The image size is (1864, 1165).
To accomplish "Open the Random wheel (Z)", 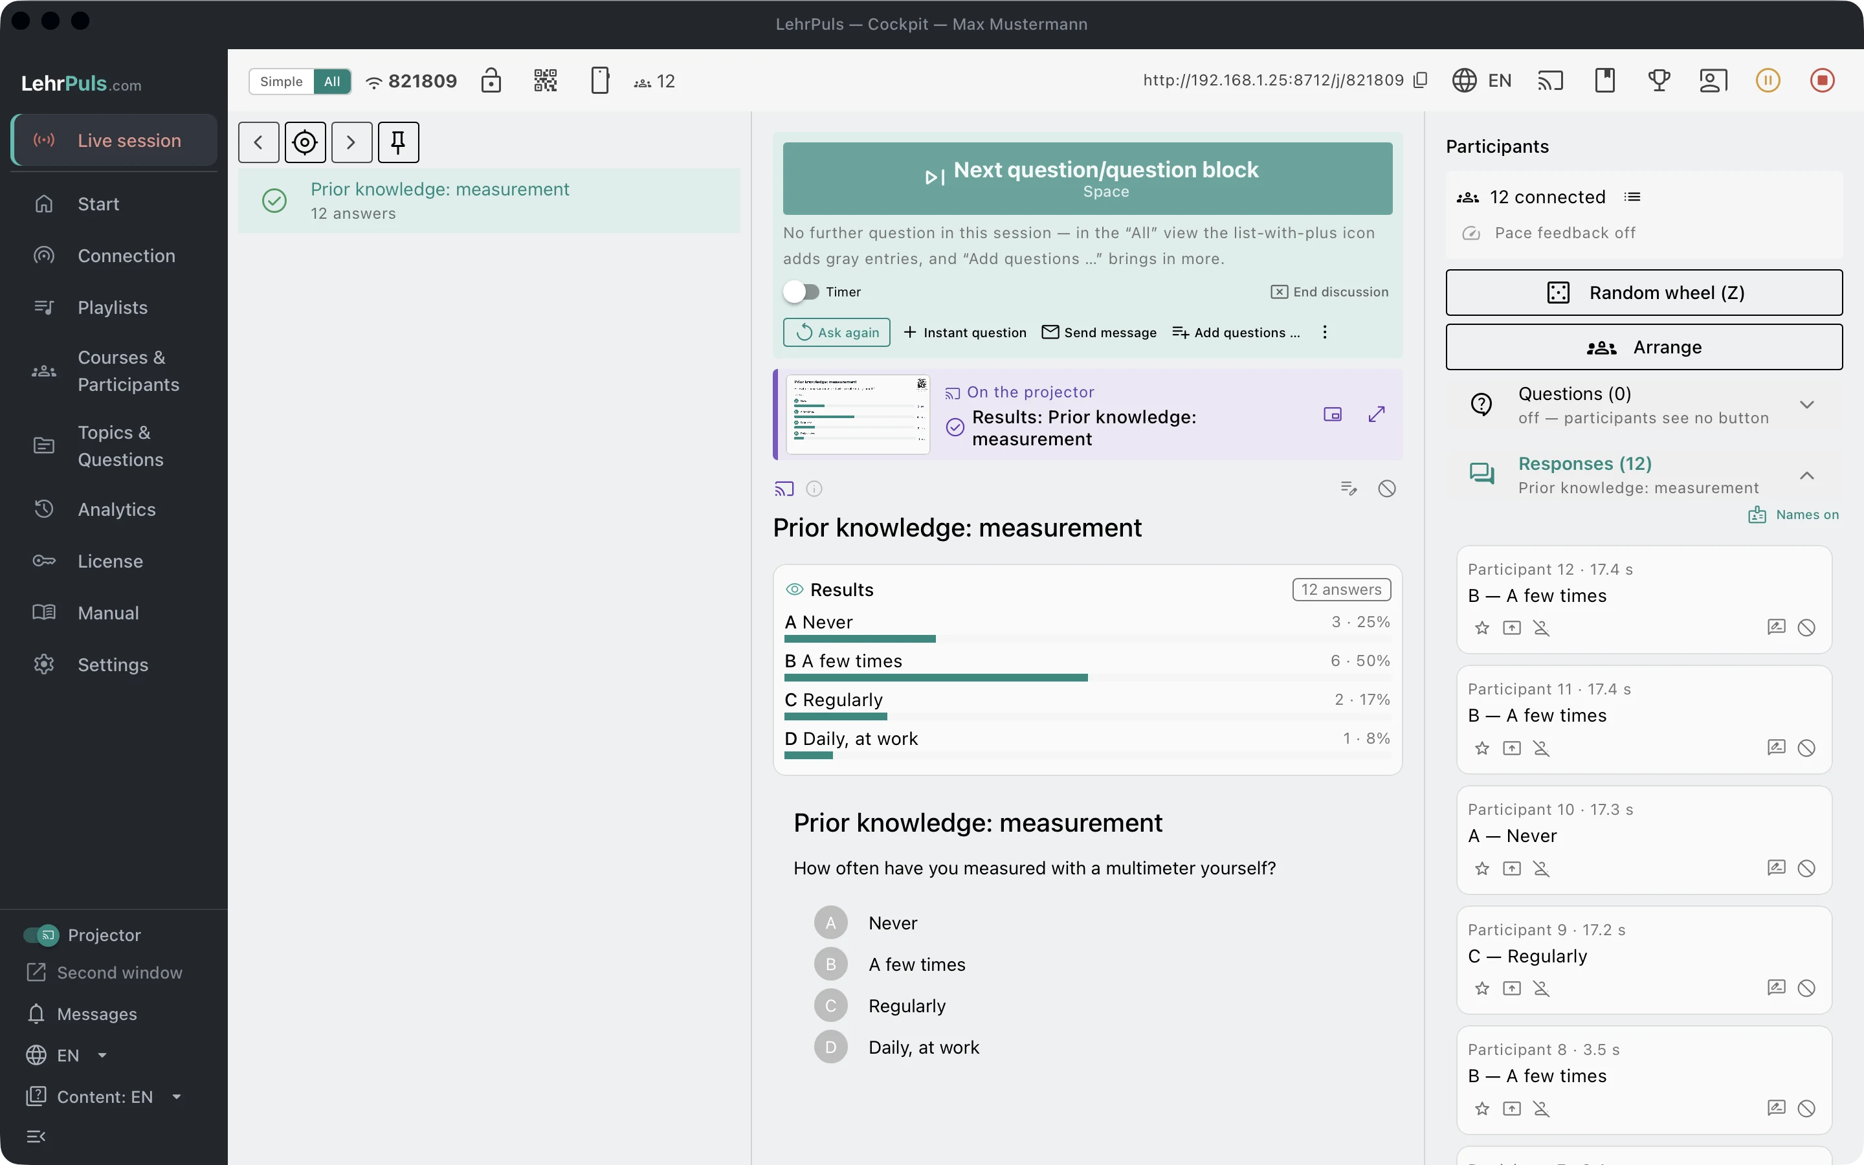I will (1644, 293).
